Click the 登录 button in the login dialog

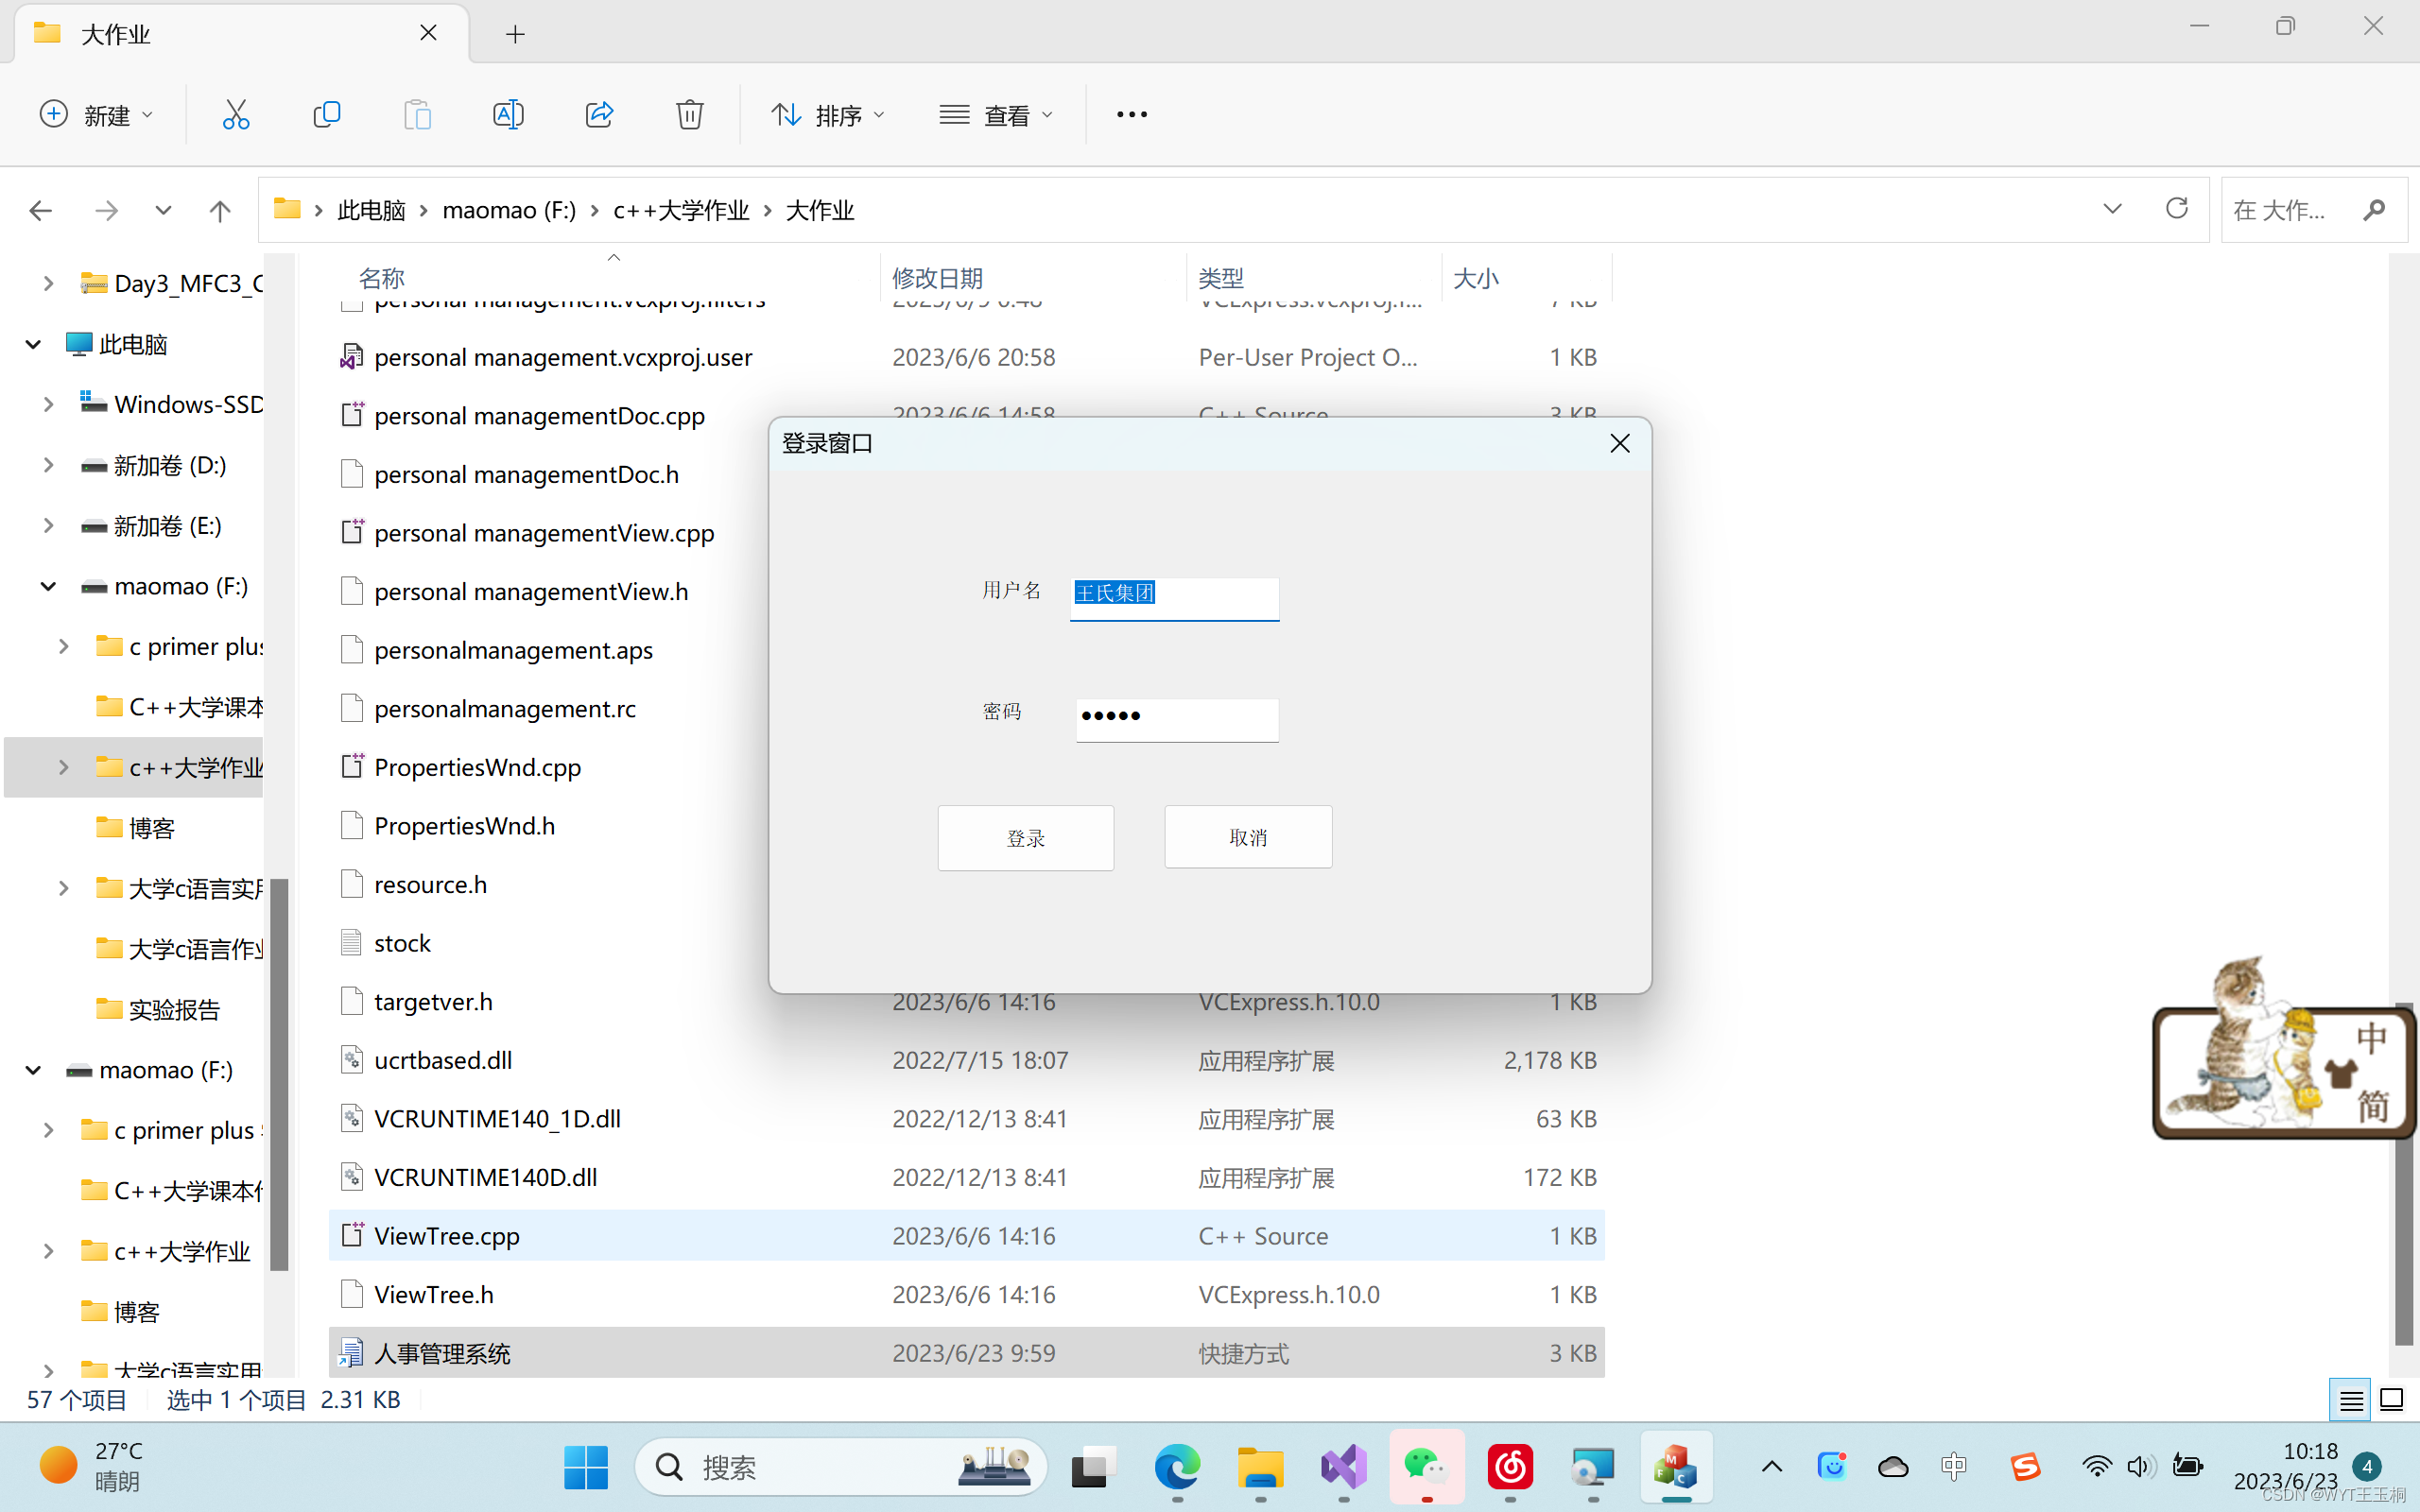pyautogui.click(x=1025, y=837)
